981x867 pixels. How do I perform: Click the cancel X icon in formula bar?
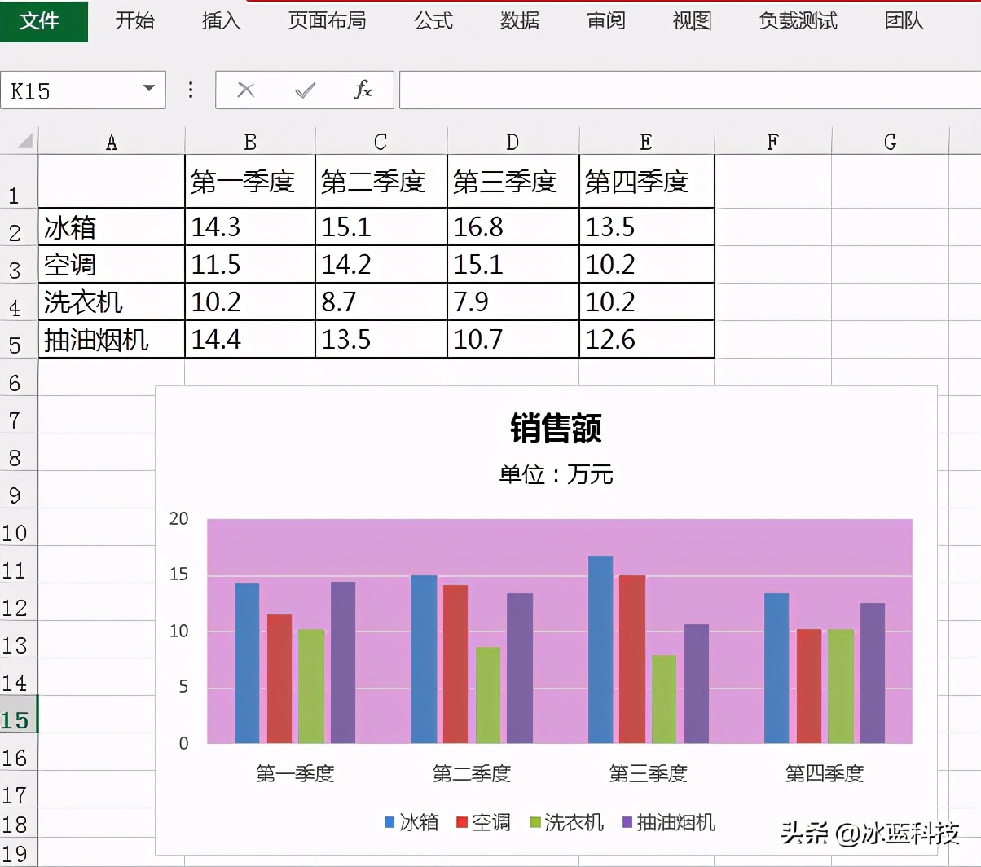tap(245, 90)
